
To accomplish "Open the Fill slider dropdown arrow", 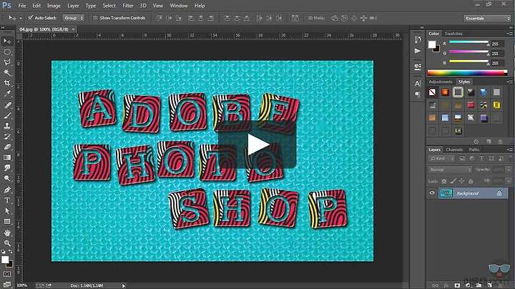I will [508, 181].
